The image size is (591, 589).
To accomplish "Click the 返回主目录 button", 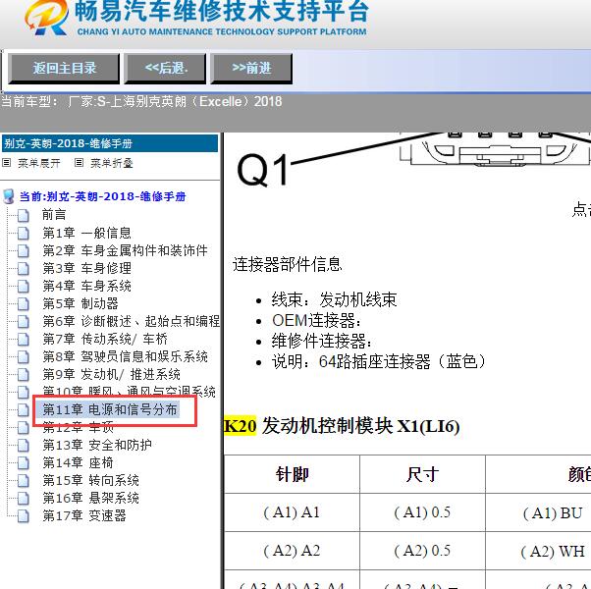I will (x=64, y=68).
